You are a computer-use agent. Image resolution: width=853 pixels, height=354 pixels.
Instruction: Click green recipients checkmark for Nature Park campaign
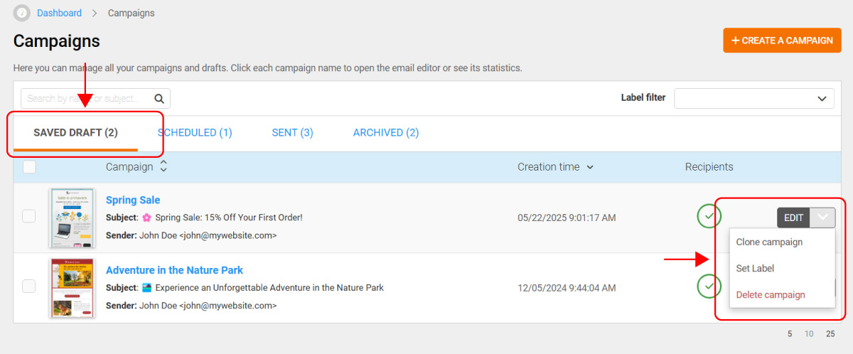pos(709,286)
